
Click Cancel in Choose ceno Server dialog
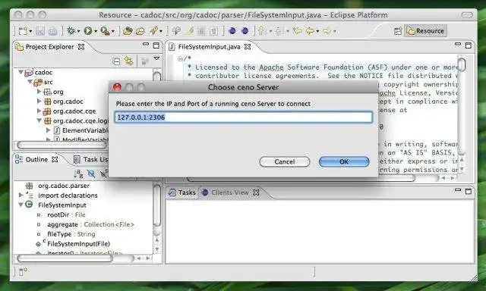pyautogui.click(x=285, y=161)
